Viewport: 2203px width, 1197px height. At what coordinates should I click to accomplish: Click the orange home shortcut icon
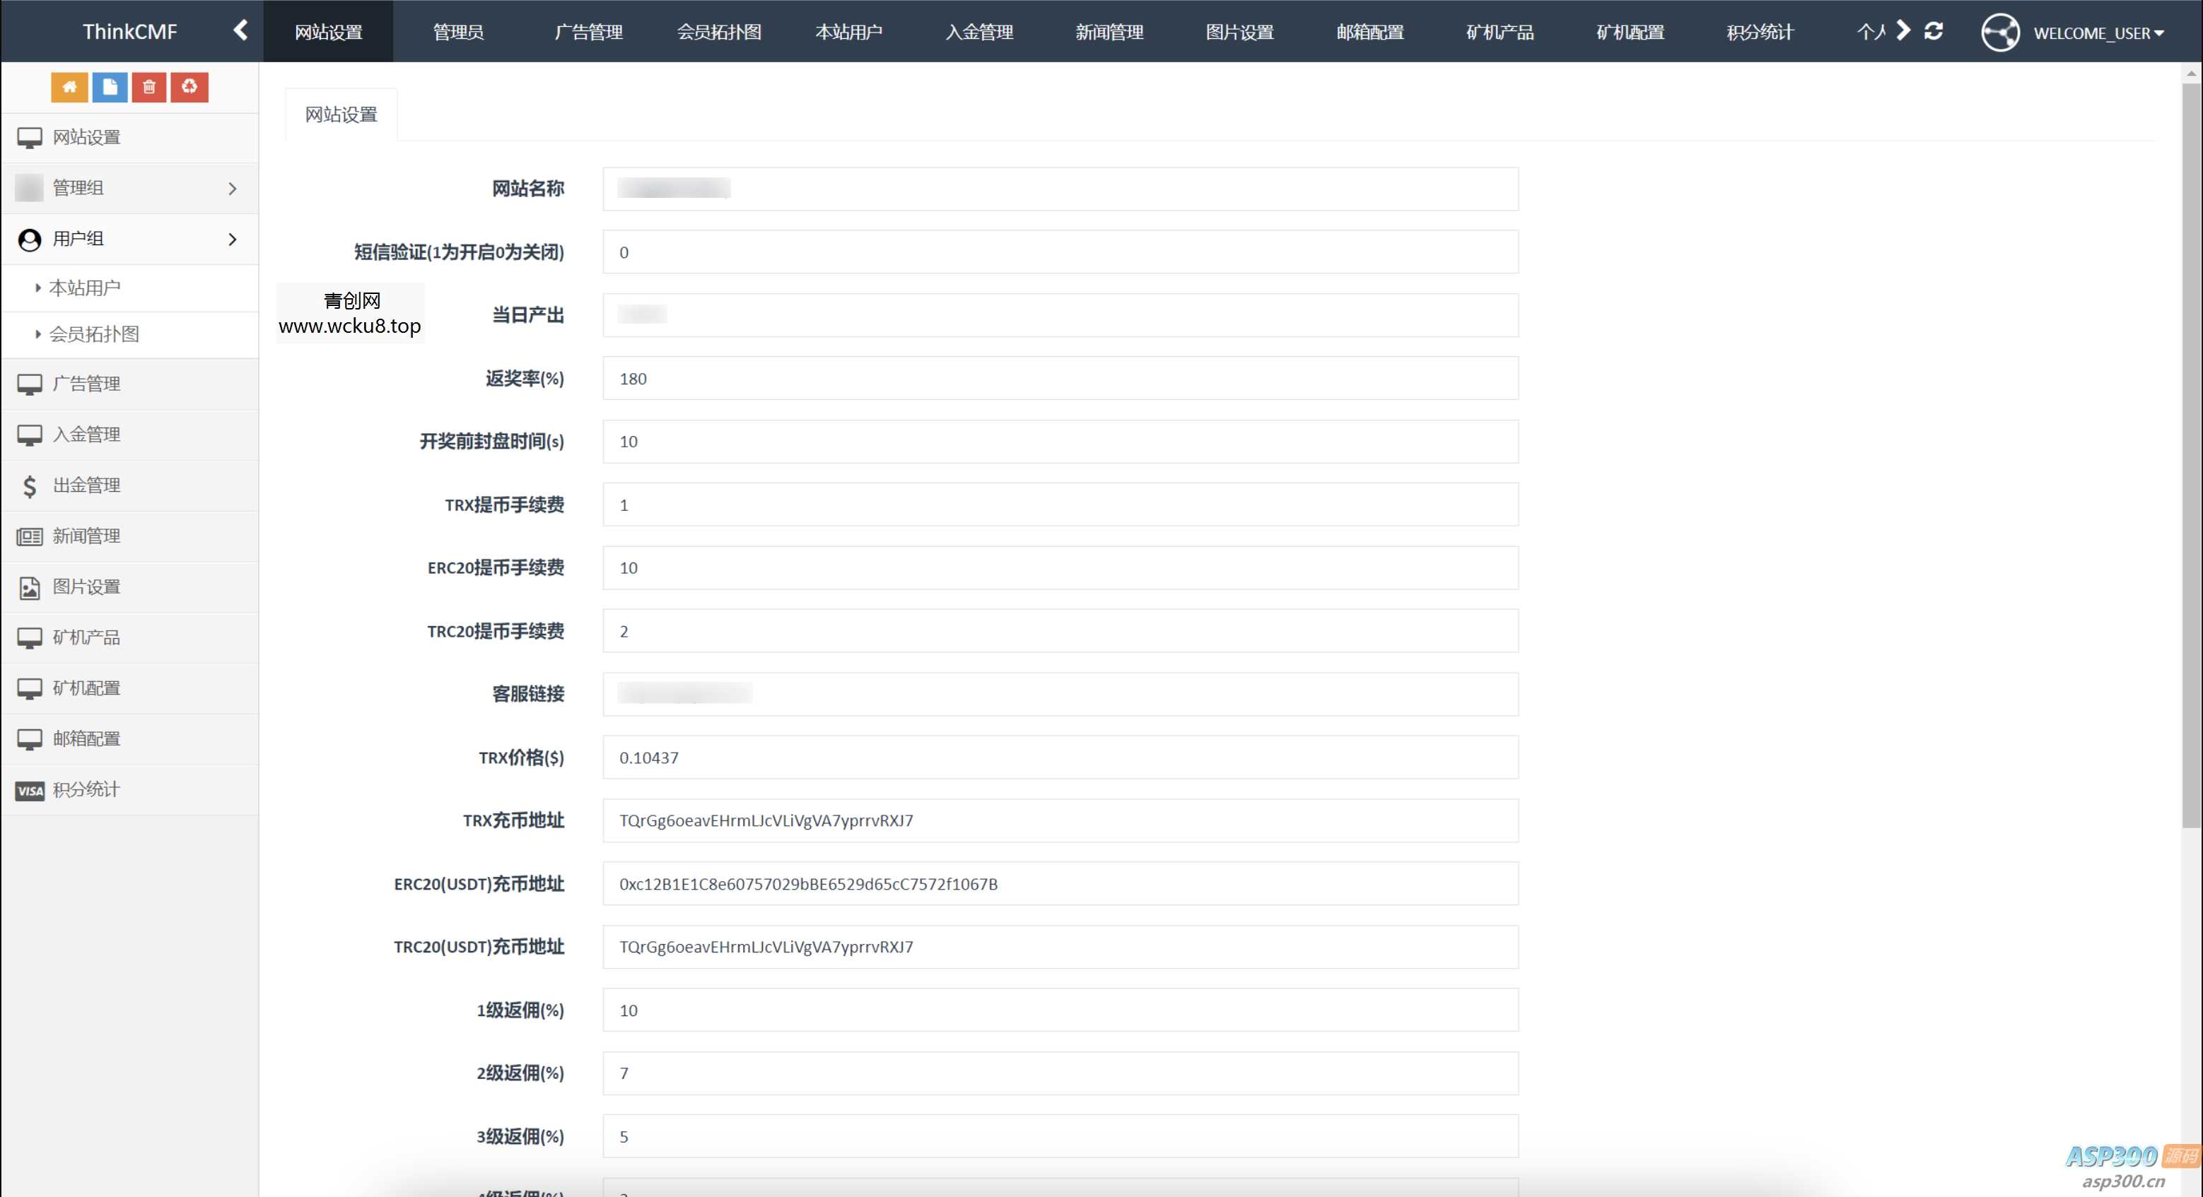tap(69, 86)
